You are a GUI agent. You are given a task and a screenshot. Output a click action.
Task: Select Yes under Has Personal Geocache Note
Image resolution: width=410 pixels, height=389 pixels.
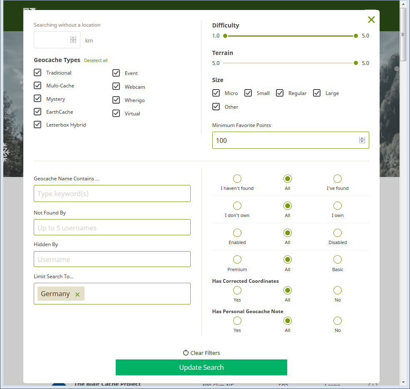point(237,321)
